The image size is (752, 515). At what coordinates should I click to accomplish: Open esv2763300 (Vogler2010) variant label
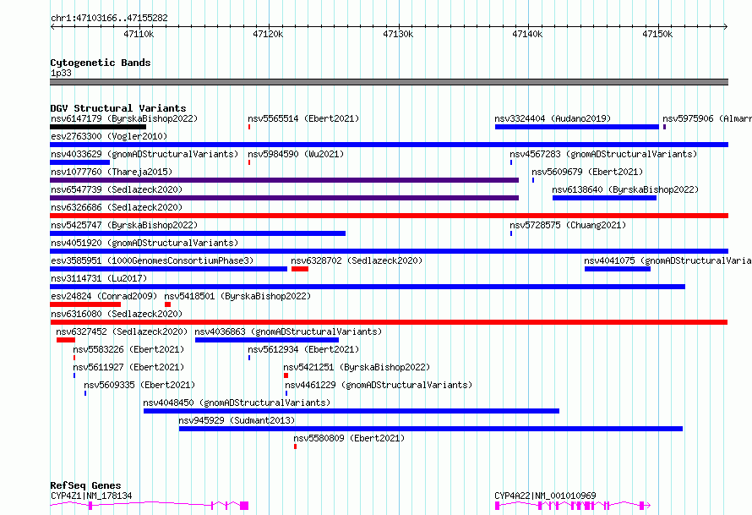pos(109,136)
